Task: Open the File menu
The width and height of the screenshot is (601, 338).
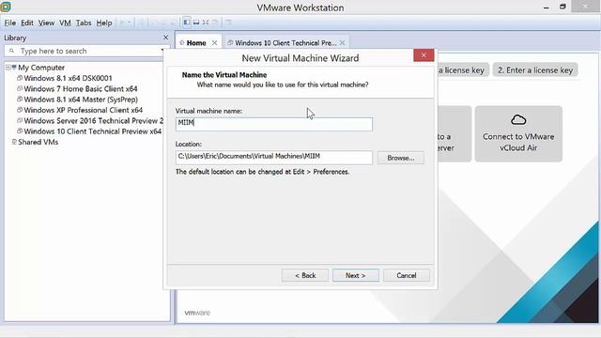Action: [10, 23]
